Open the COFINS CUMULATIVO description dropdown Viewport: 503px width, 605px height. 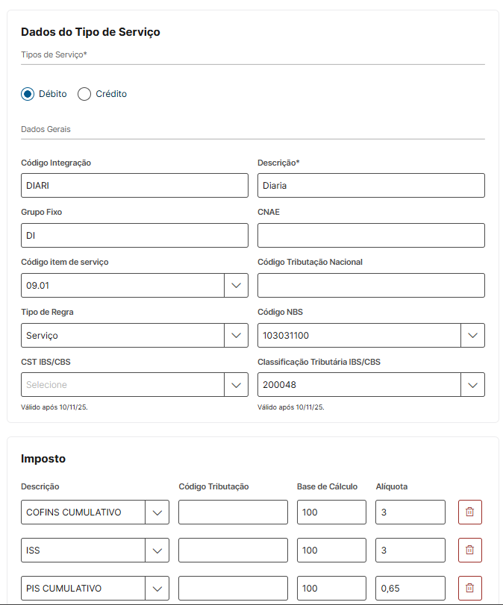point(157,512)
